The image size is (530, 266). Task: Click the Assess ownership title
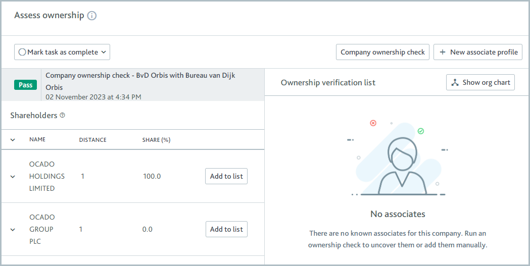49,16
